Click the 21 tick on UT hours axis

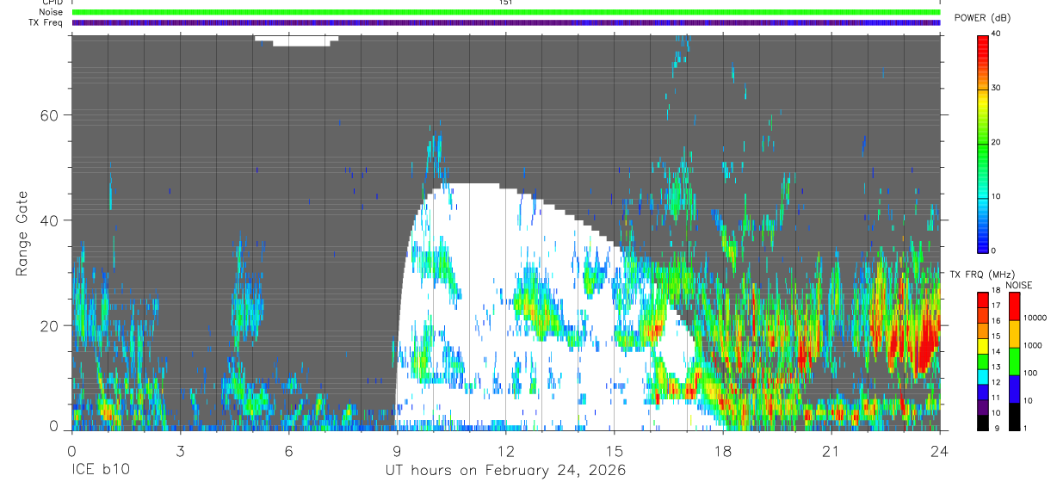831,451
